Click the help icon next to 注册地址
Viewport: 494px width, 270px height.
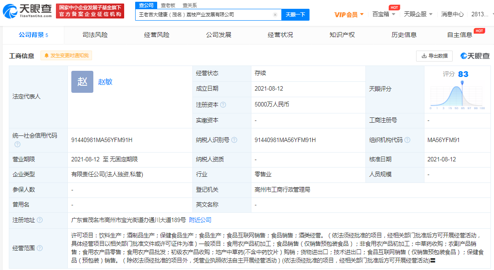[40, 220]
